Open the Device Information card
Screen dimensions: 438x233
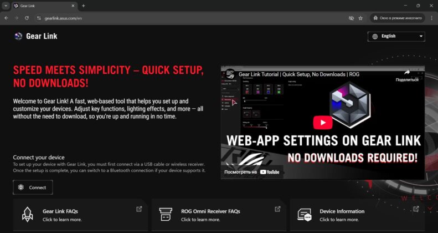pos(358,215)
